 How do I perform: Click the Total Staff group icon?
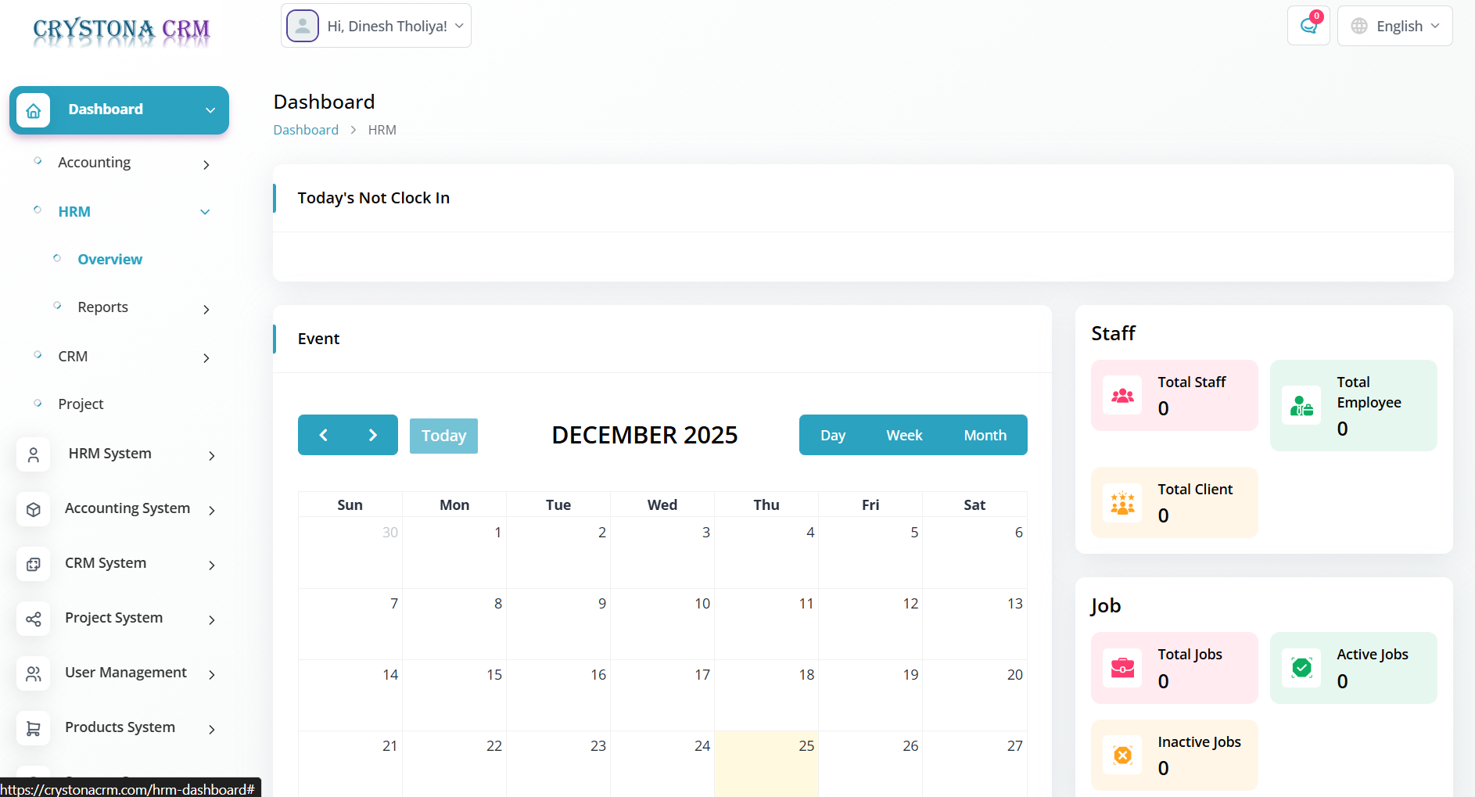click(x=1122, y=395)
